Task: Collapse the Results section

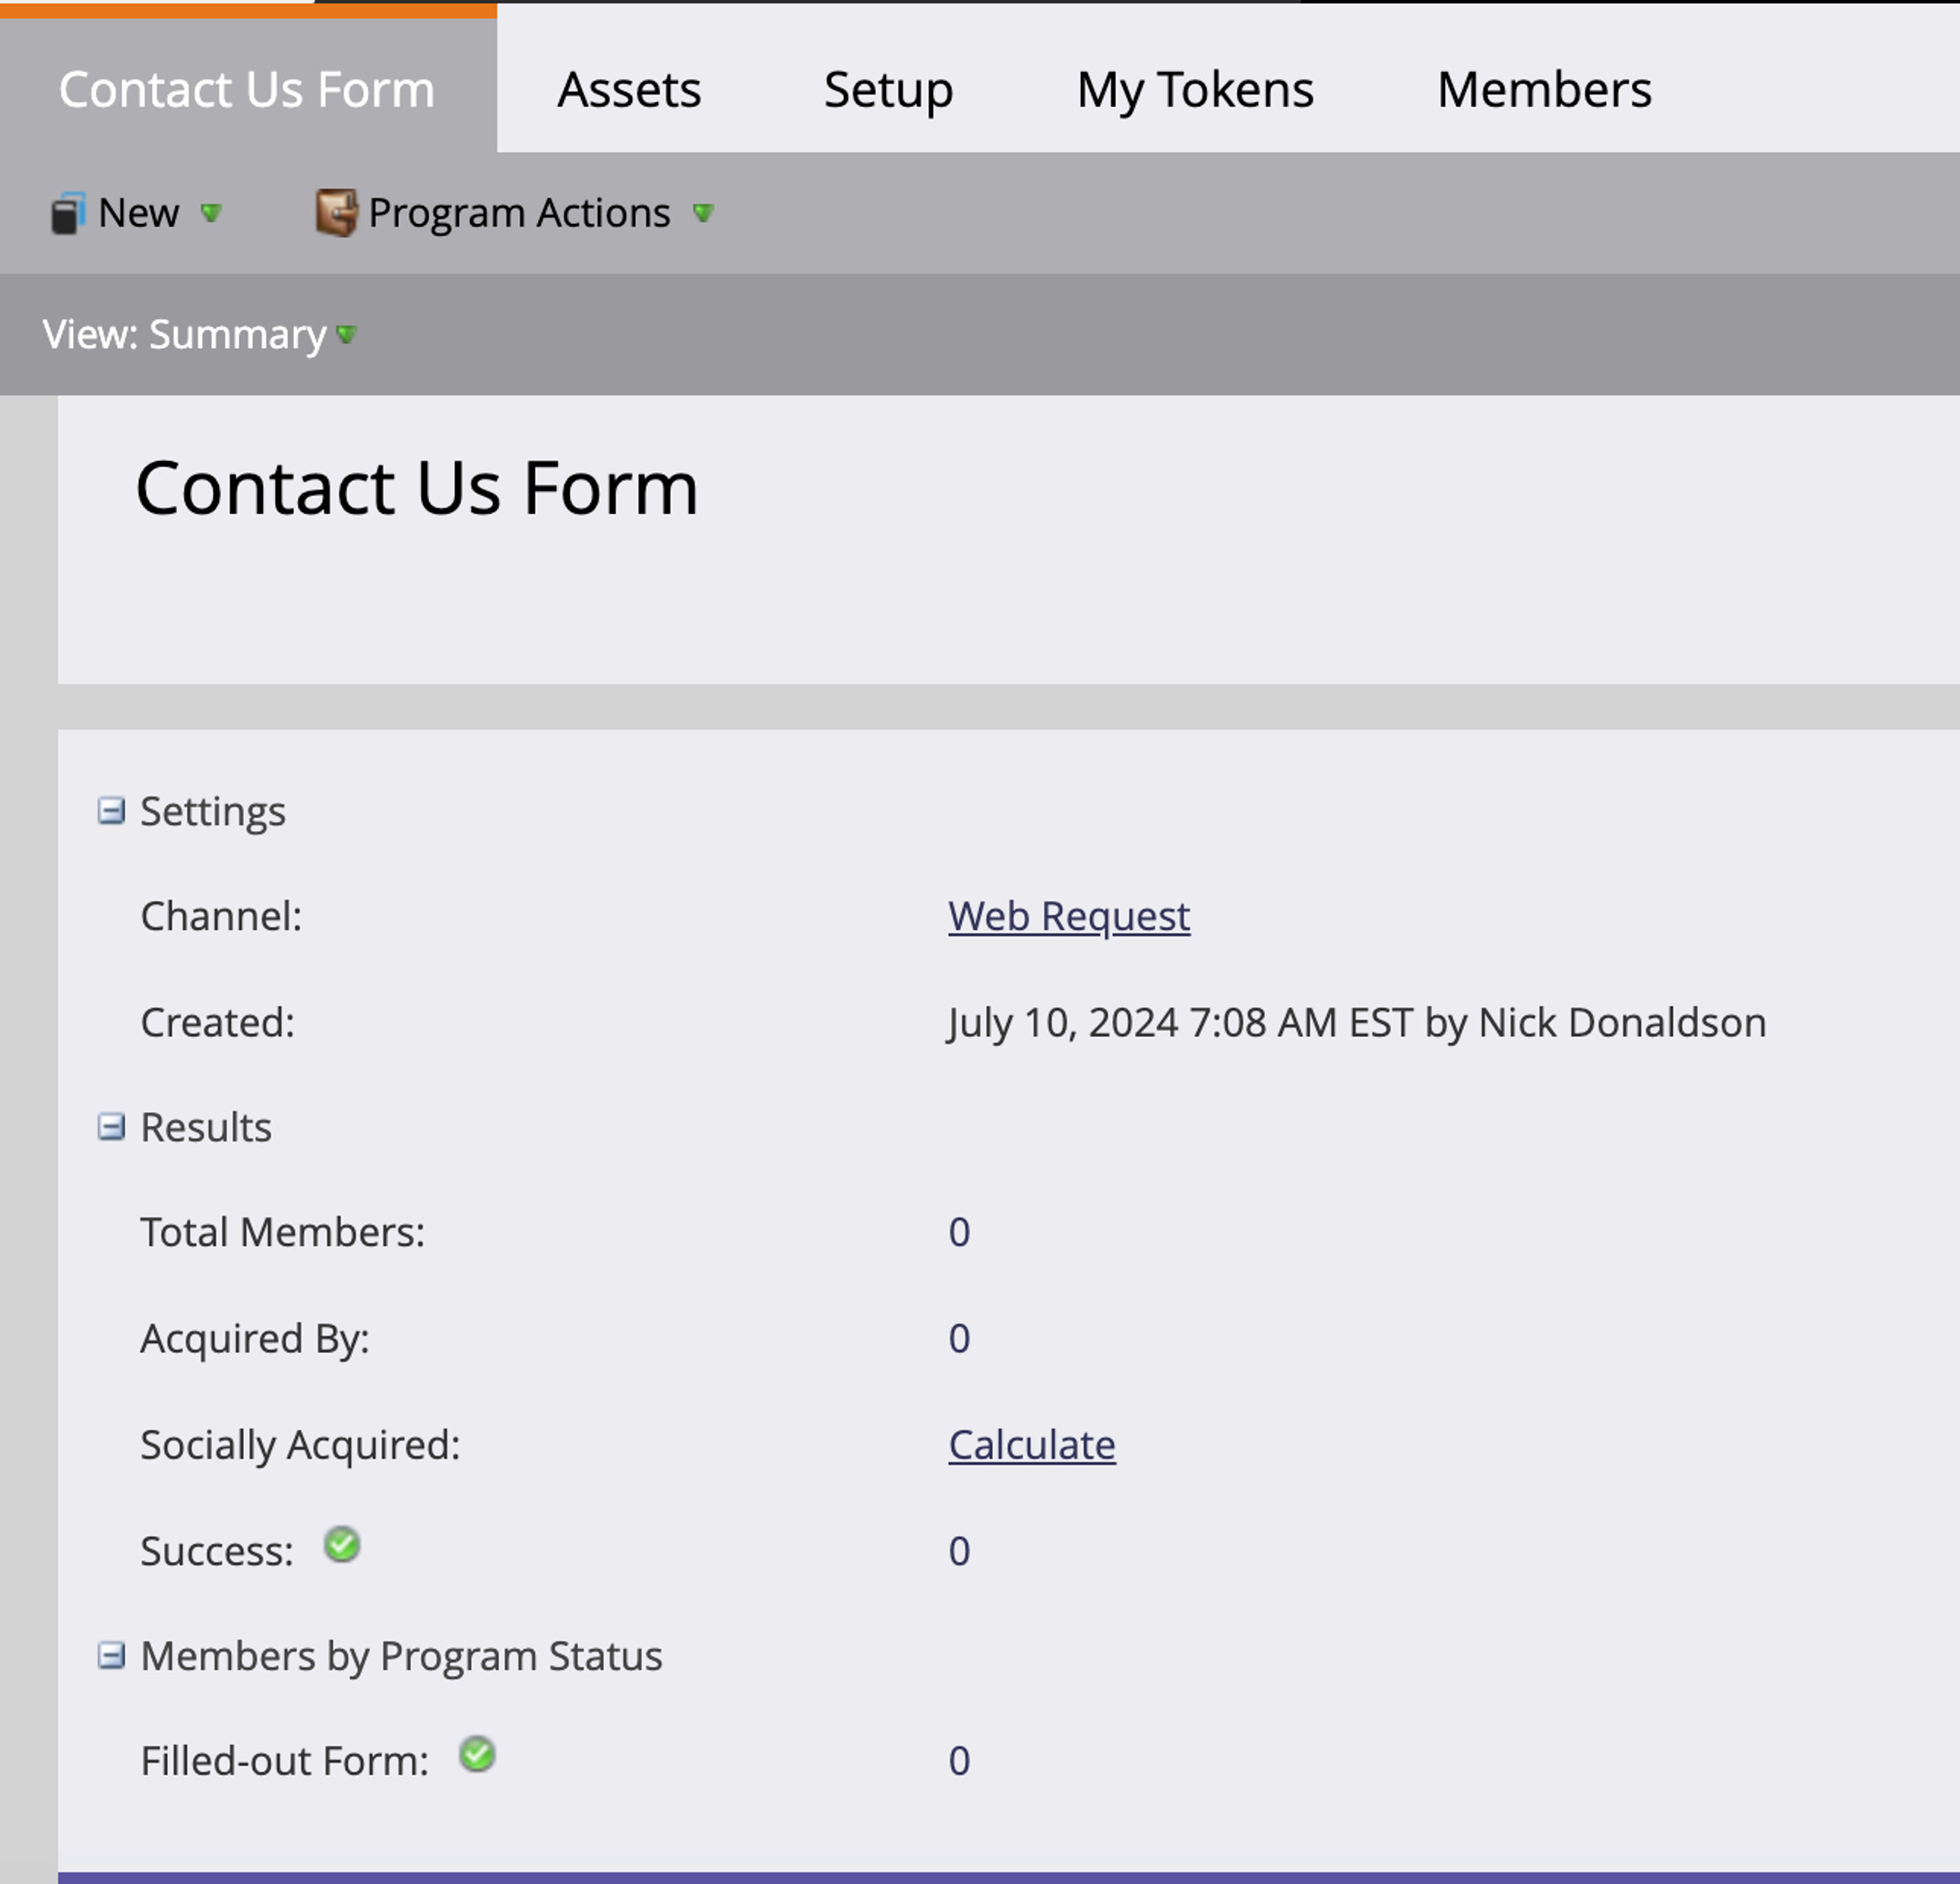Action: 111,1127
